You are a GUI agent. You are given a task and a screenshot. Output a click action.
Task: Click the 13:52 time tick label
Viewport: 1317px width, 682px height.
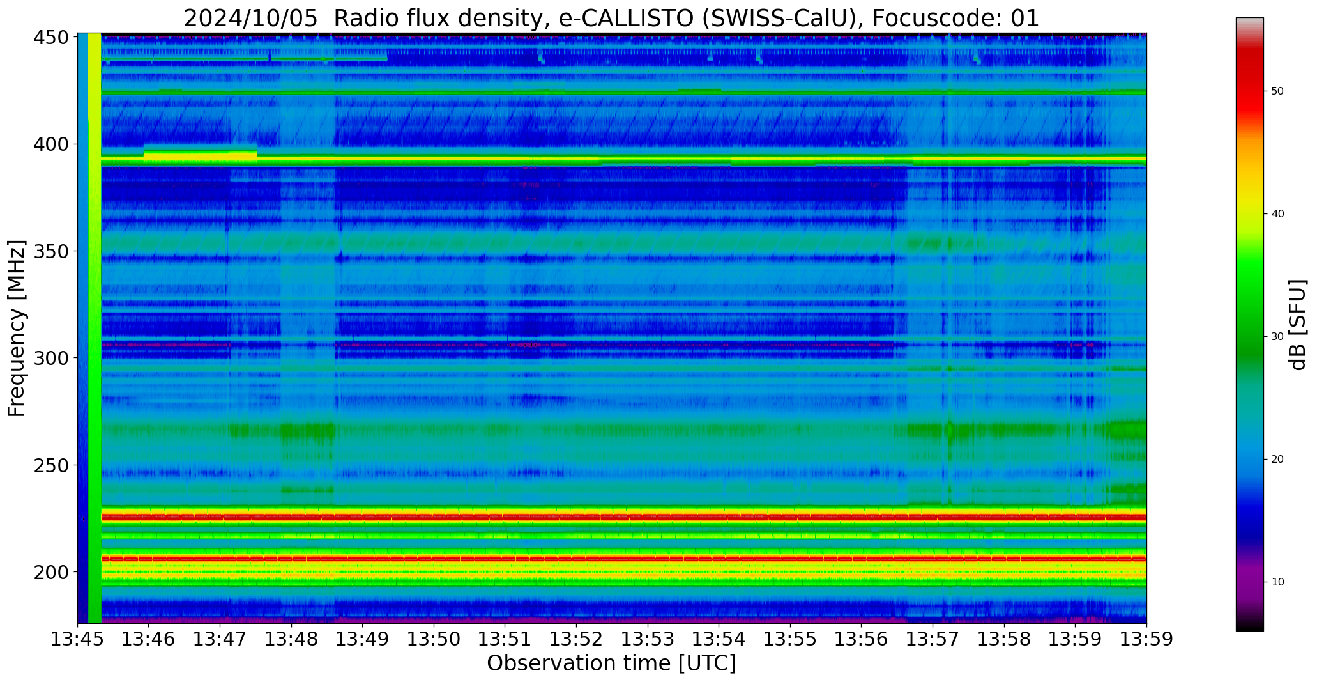tap(577, 639)
